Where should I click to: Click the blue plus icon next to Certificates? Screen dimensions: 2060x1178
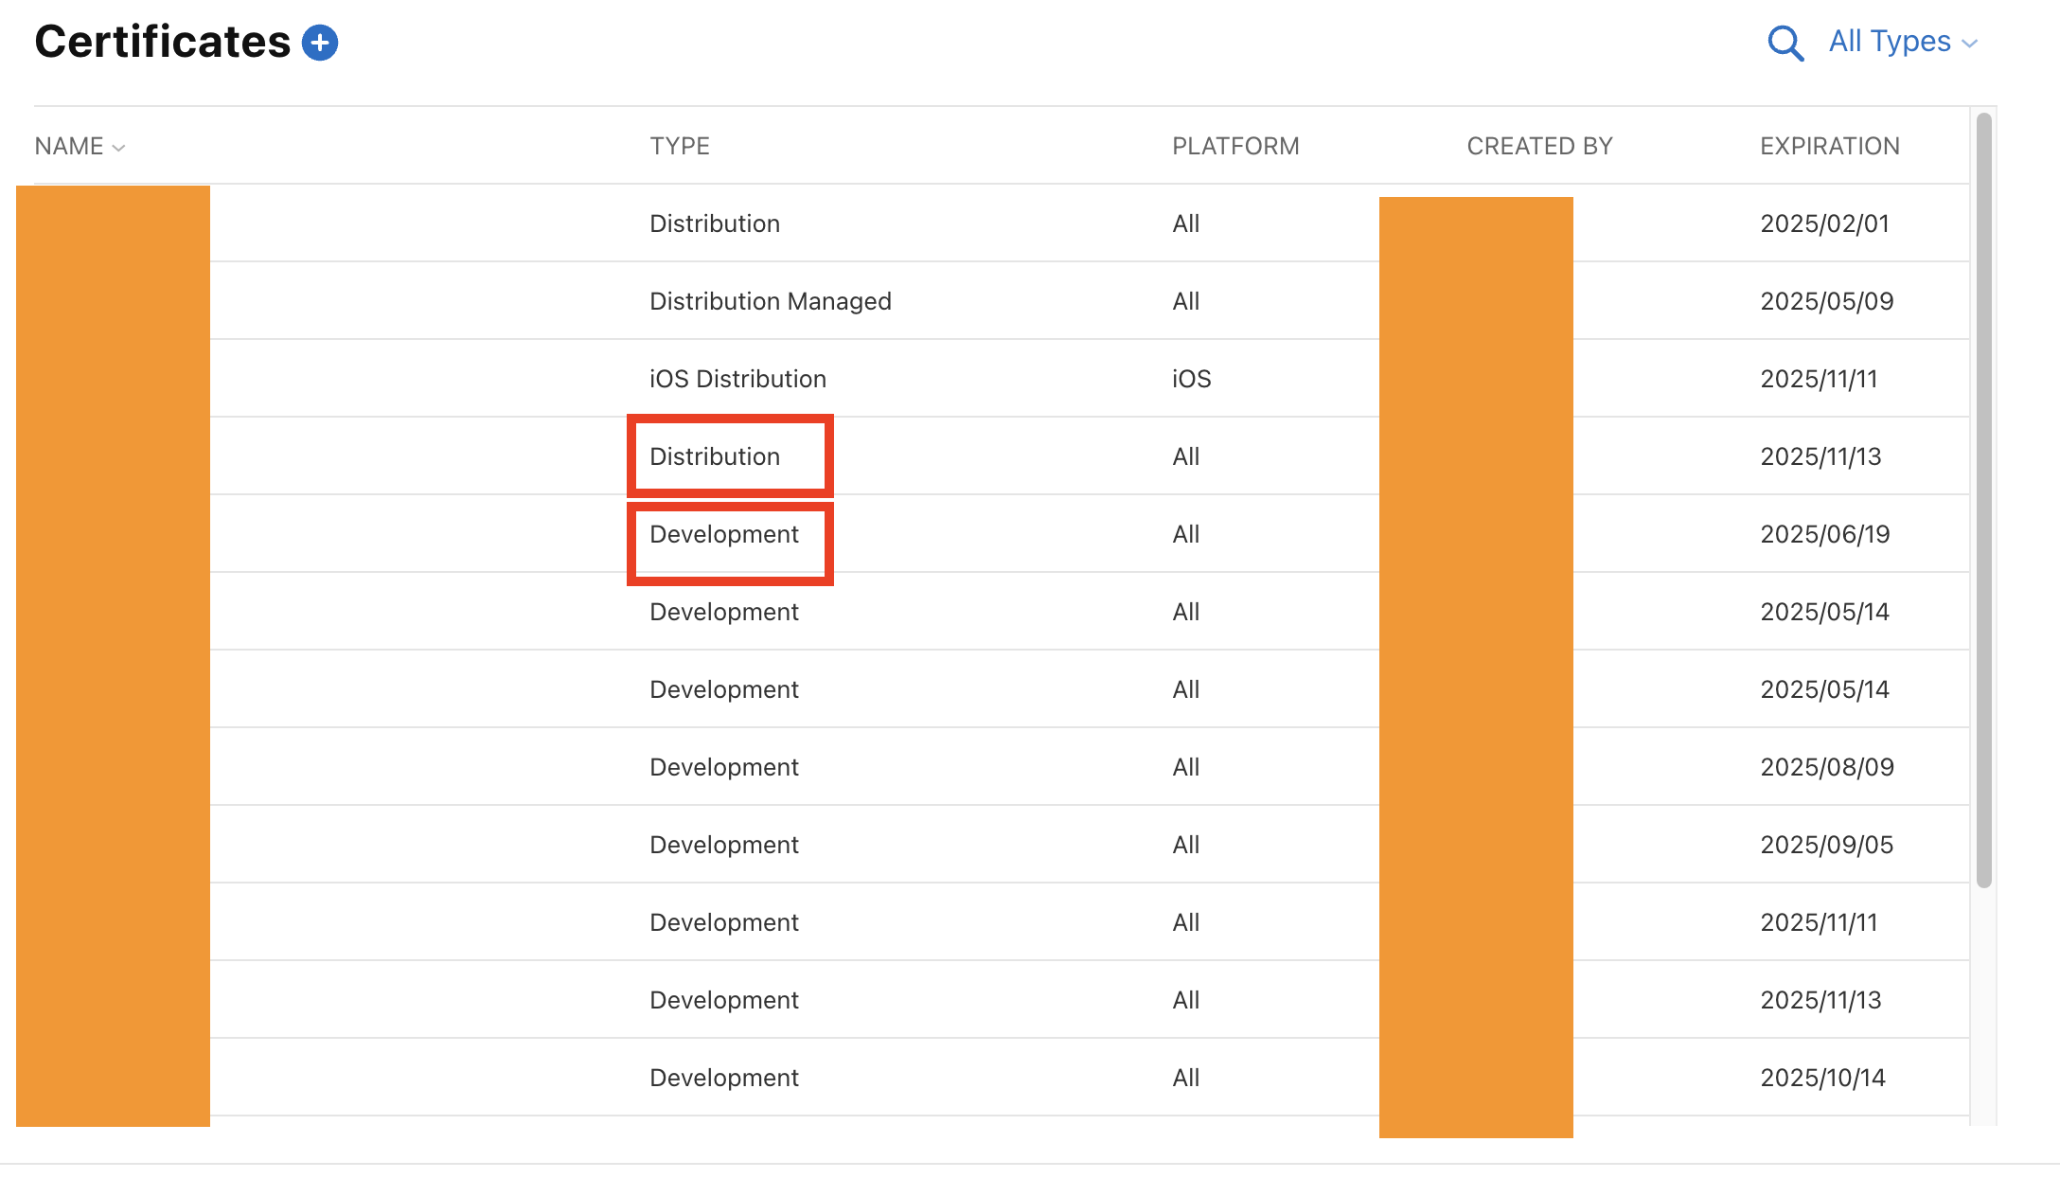point(320,43)
